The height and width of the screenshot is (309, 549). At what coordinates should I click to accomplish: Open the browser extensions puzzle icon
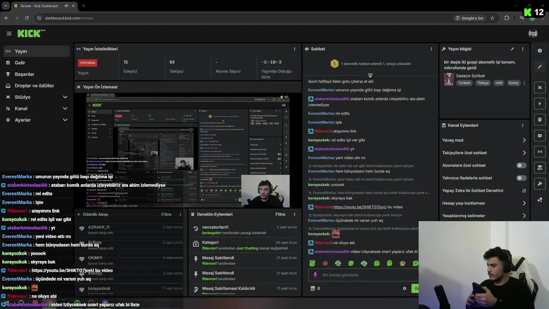507,18
